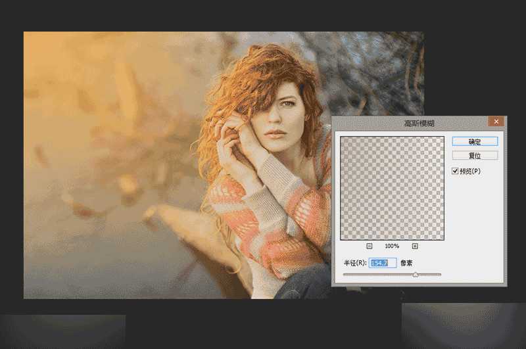526x349 pixels.
Task: Click the 半径 radius value input field
Action: 383,263
